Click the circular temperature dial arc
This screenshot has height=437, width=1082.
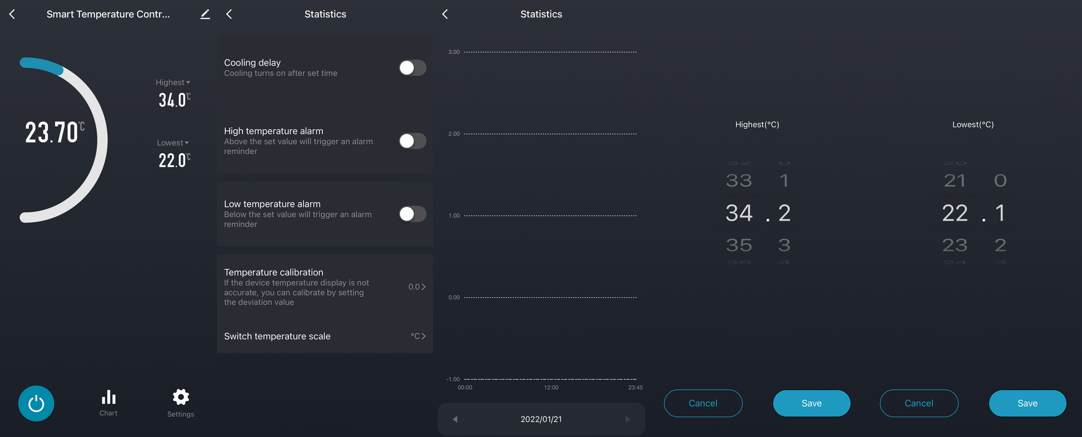tap(101, 139)
